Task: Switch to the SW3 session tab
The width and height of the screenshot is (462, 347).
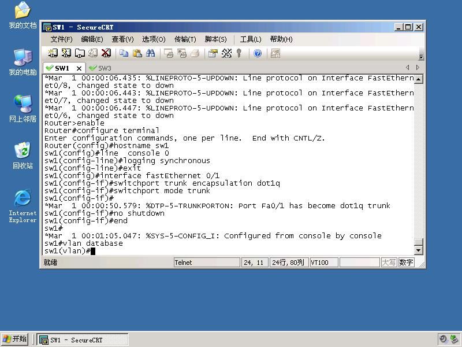Action: tap(100, 68)
